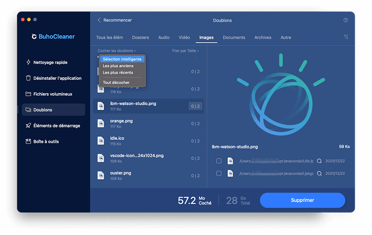Click the Nettoyage rapide lightning icon
372x235 pixels.
coord(28,62)
